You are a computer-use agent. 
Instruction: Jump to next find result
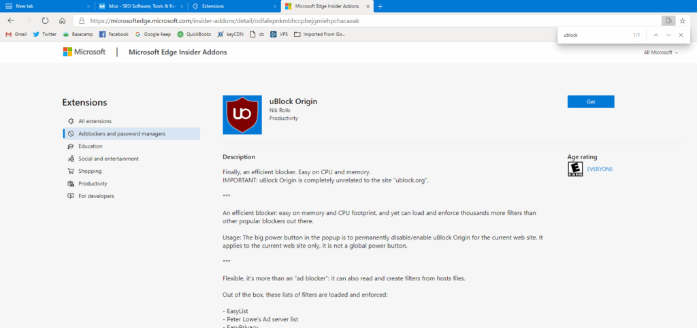668,35
